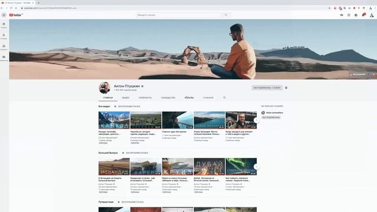Screen dimensions: 377x212
Task: Click the Канада video title text
Action: 110,133
